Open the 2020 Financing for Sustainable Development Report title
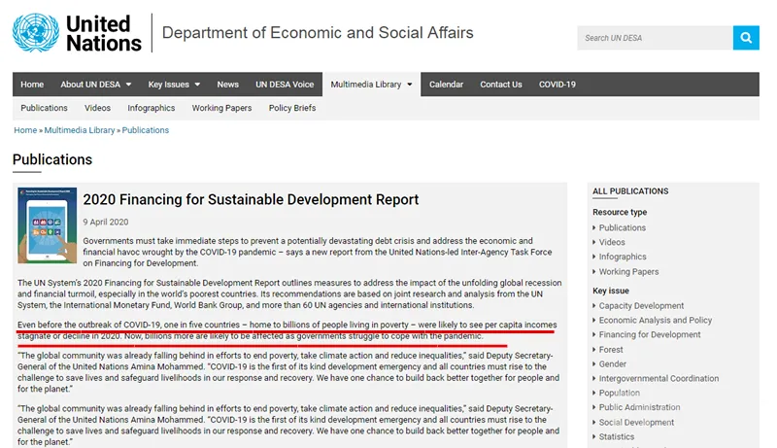This screenshot has height=448, width=777. coord(251,199)
